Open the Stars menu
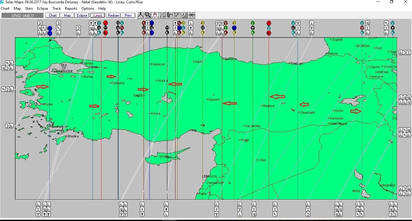The width and height of the screenshot is (412, 221). [29, 9]
